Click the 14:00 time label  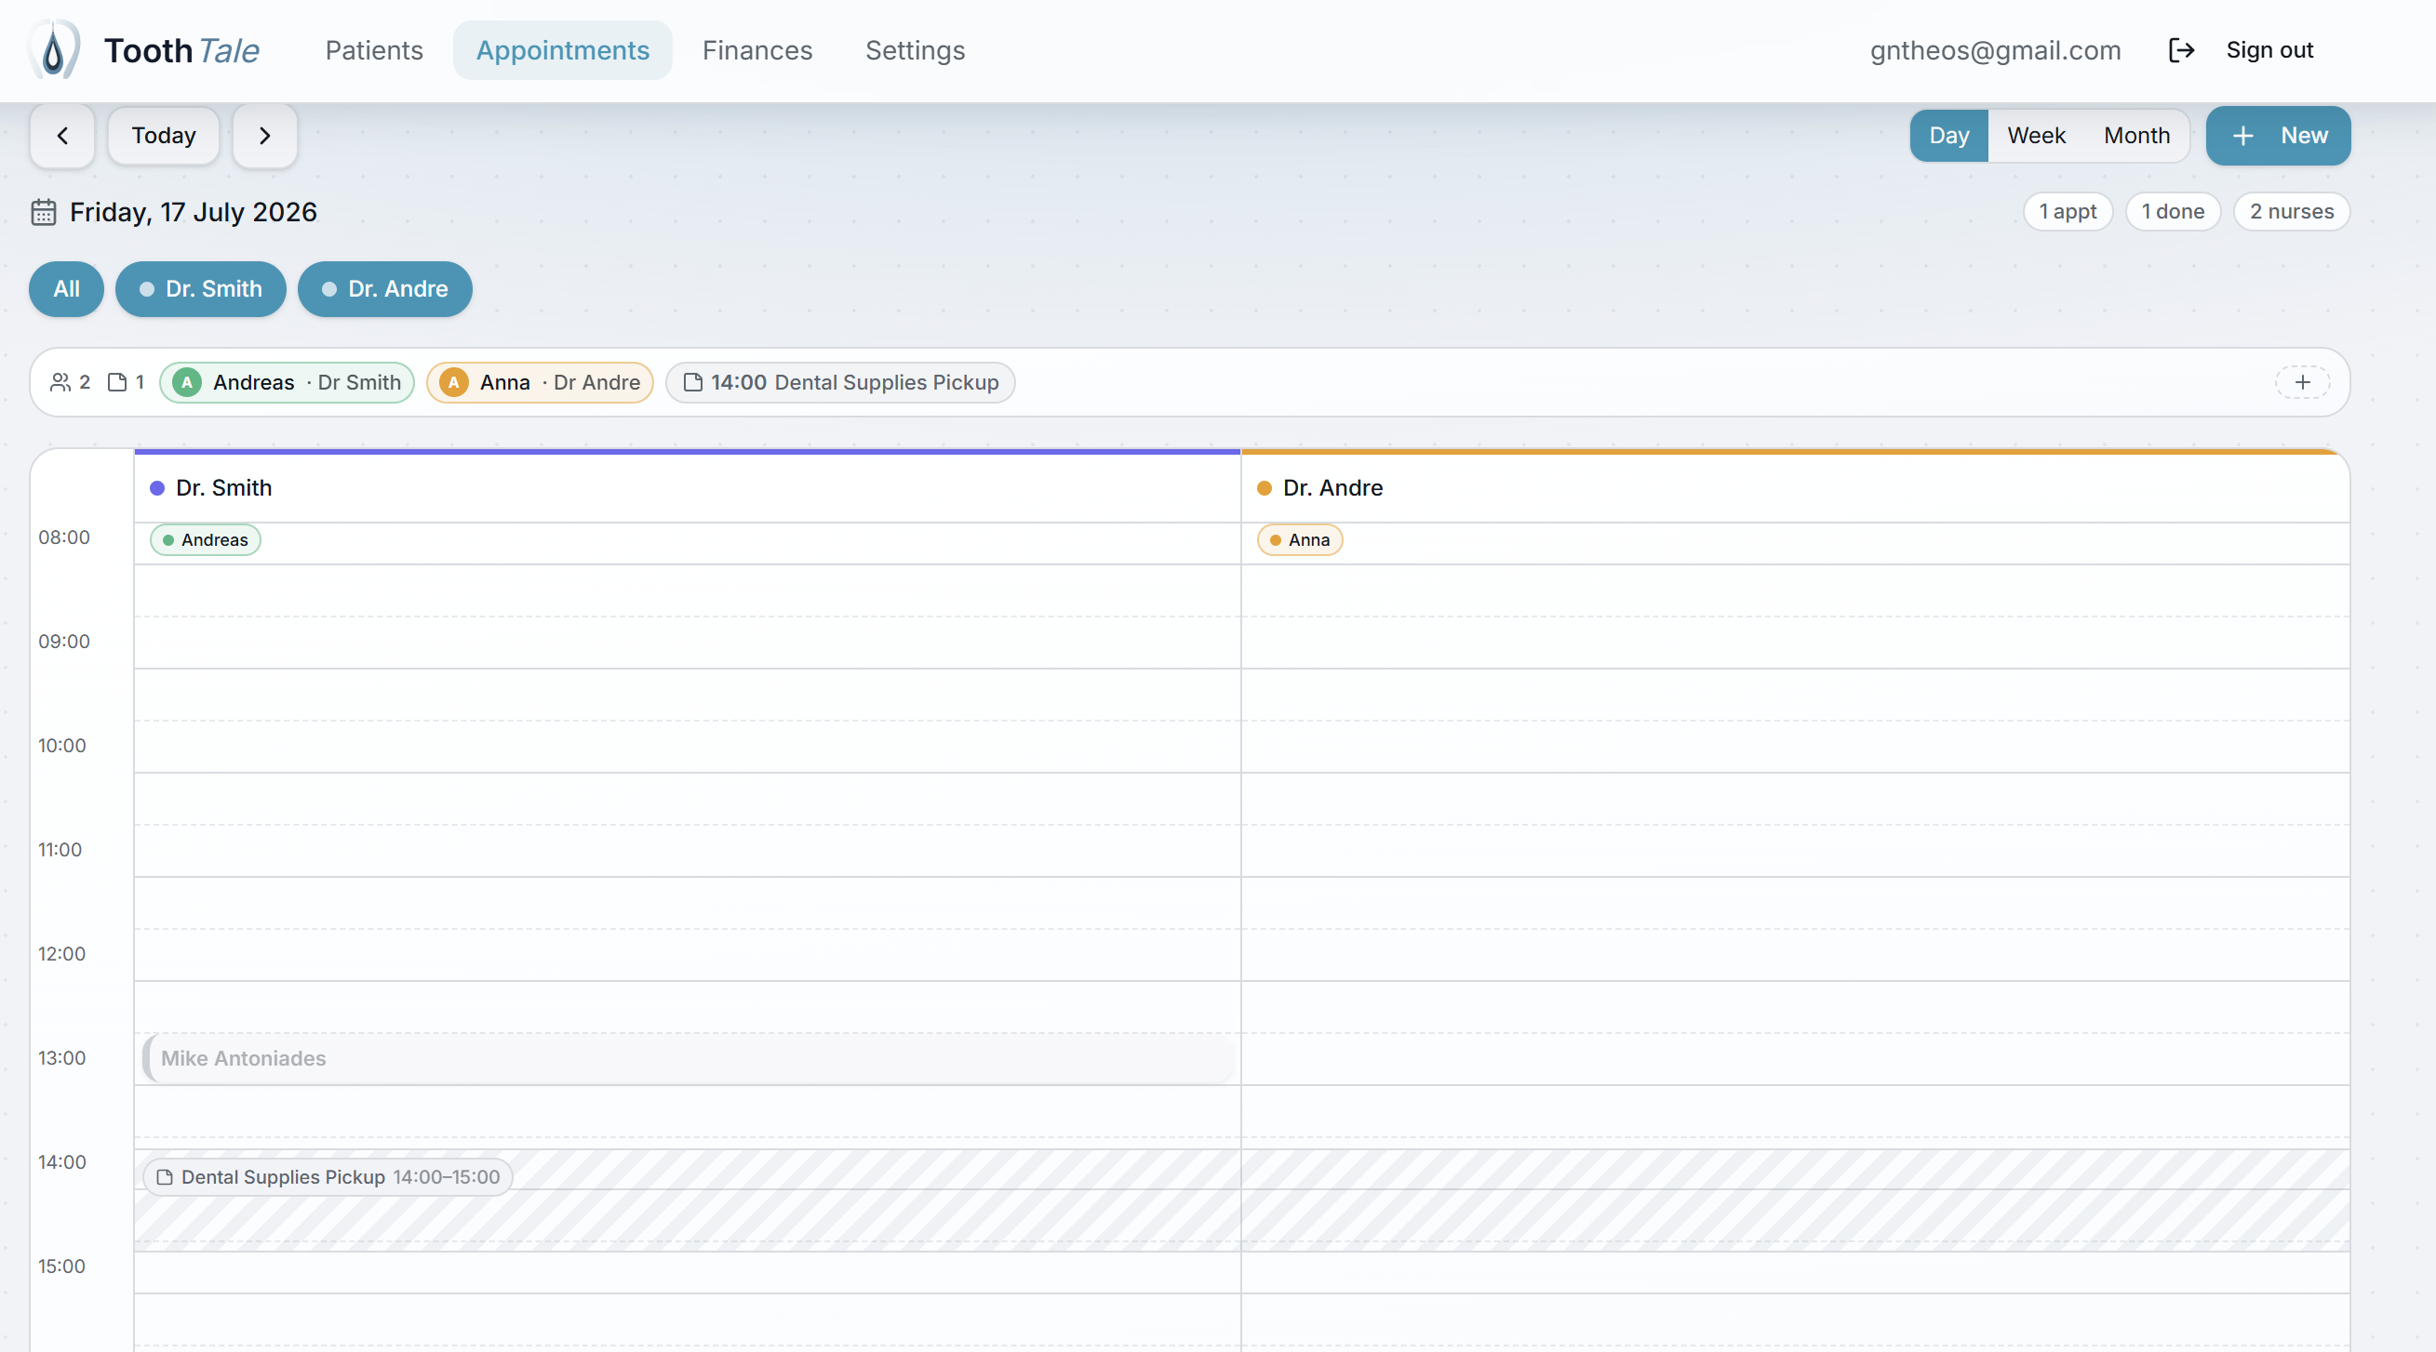click(x=61, y=1161)
